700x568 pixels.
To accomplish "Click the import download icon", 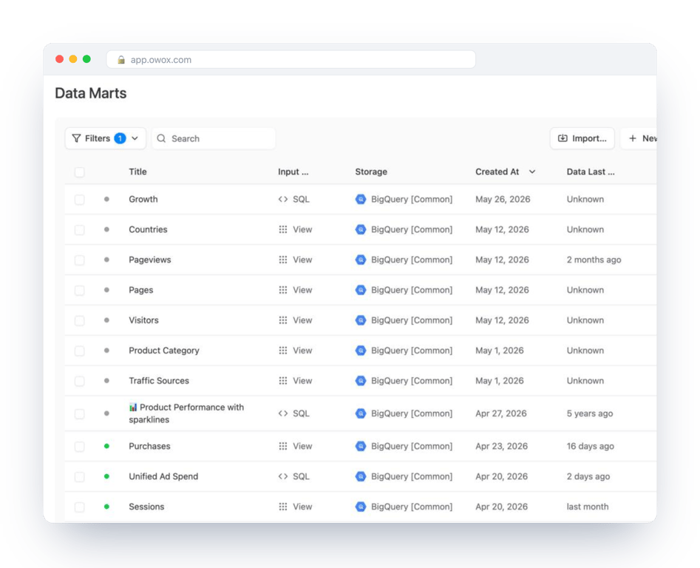I will pyautogui.click(x=563, y=138).
